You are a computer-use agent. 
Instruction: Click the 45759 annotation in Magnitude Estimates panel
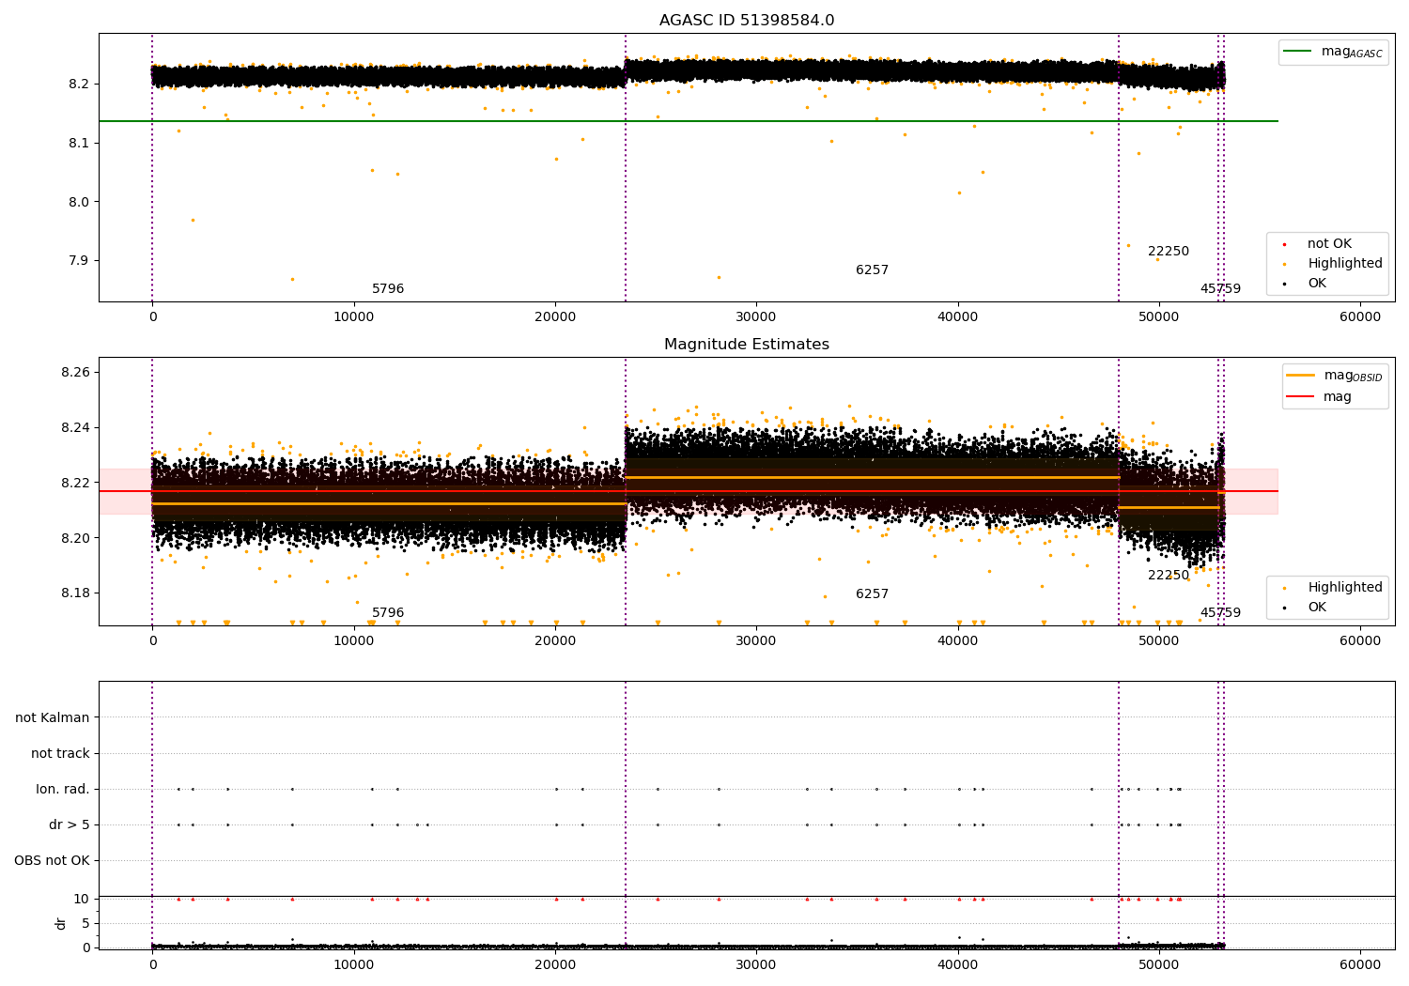coord(1220,613)
